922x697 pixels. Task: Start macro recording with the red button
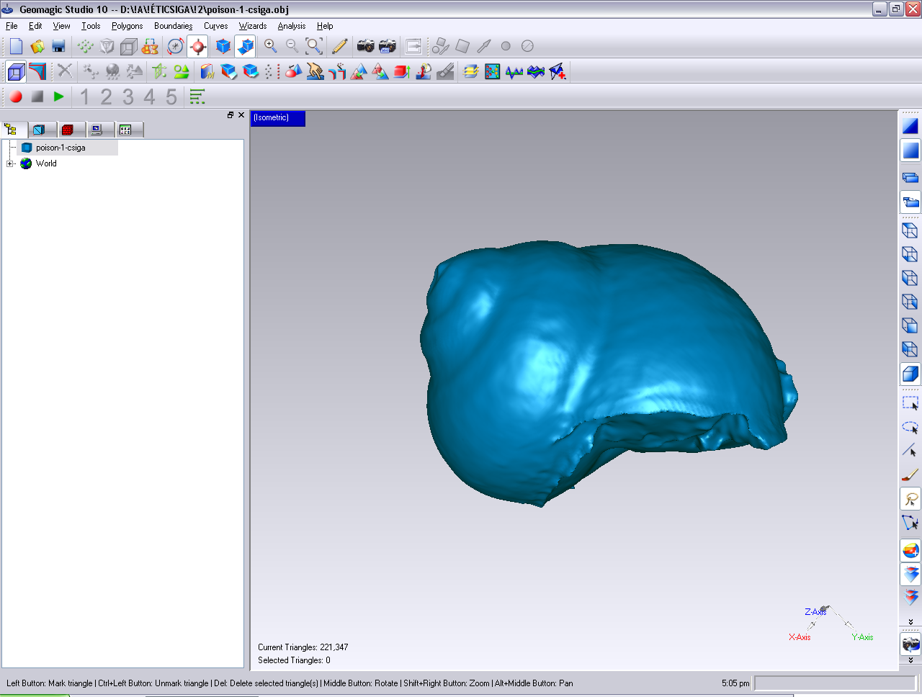point(16,96)
